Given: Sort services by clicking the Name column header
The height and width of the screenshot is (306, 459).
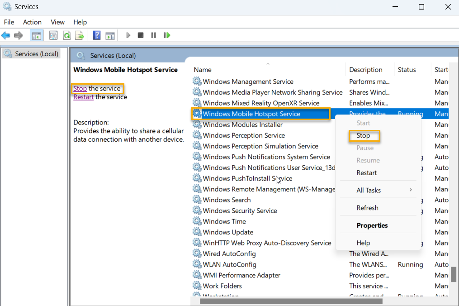Looking at the screenshot, I should [202, 69].
